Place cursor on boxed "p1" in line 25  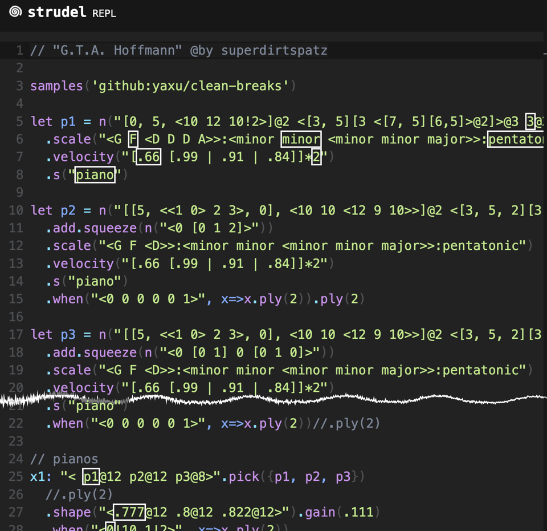pos(91,476)
